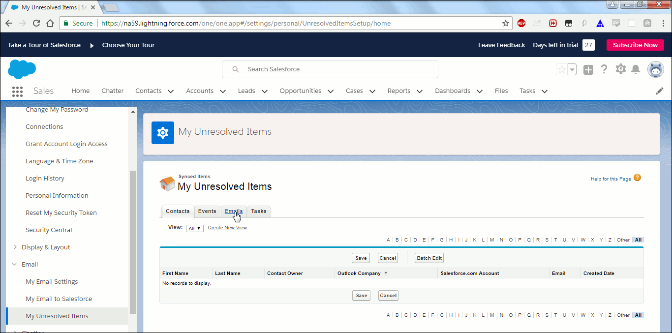Viewport: 672px width, 333px height.
Task: Click the top Save button
Action: point(361,258)
